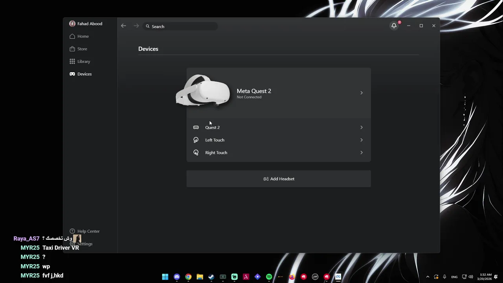
Task: Click the Home house icon
Action: point(72,36)
